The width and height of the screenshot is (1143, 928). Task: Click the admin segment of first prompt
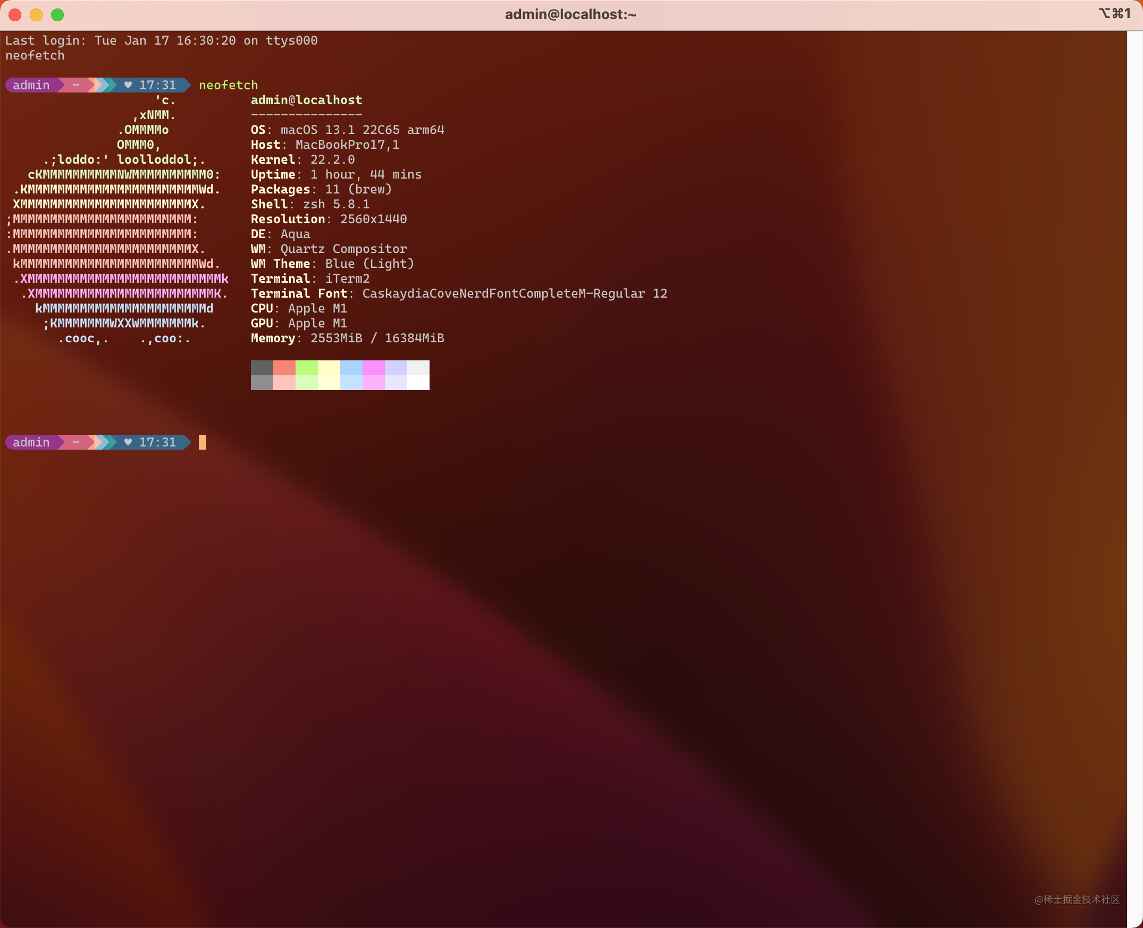(x=31, y=85)
